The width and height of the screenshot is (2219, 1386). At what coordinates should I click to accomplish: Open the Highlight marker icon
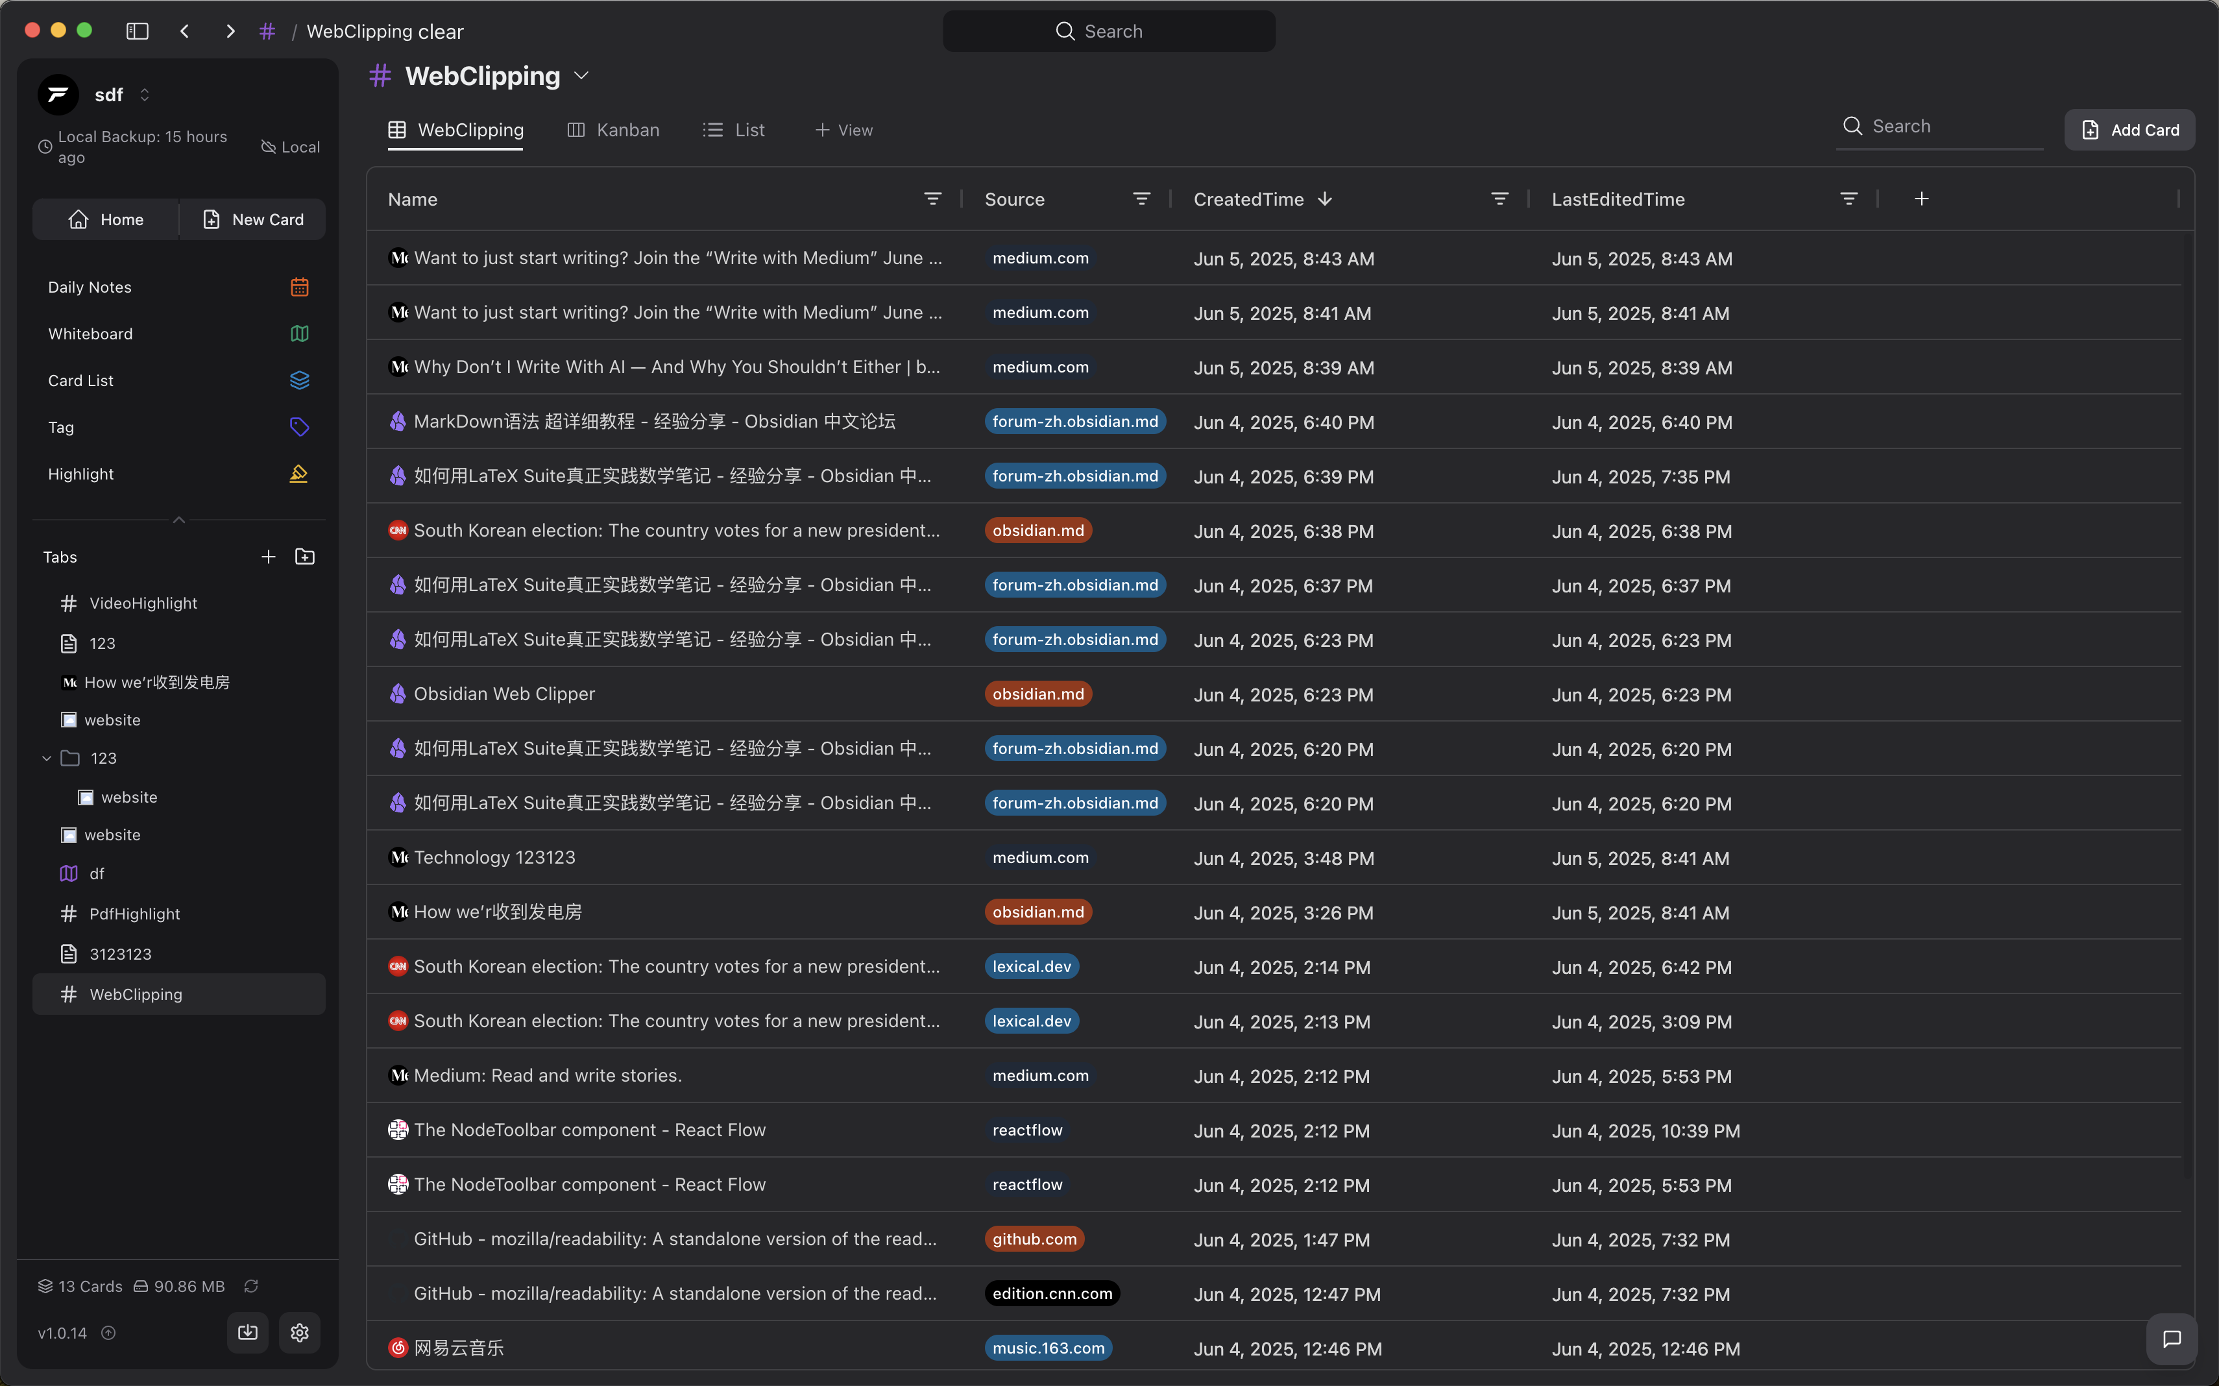point(300,474)
